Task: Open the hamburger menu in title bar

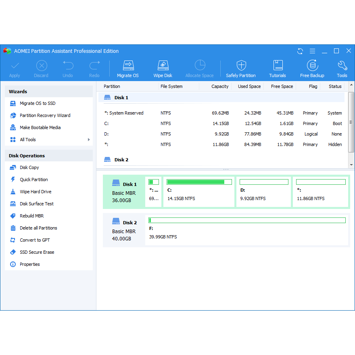Action: click(x=312, y=51)
